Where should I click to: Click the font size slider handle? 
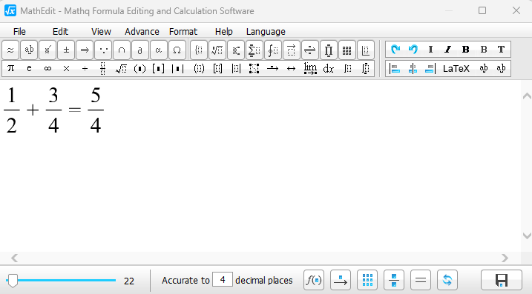[x=13, y=281]
